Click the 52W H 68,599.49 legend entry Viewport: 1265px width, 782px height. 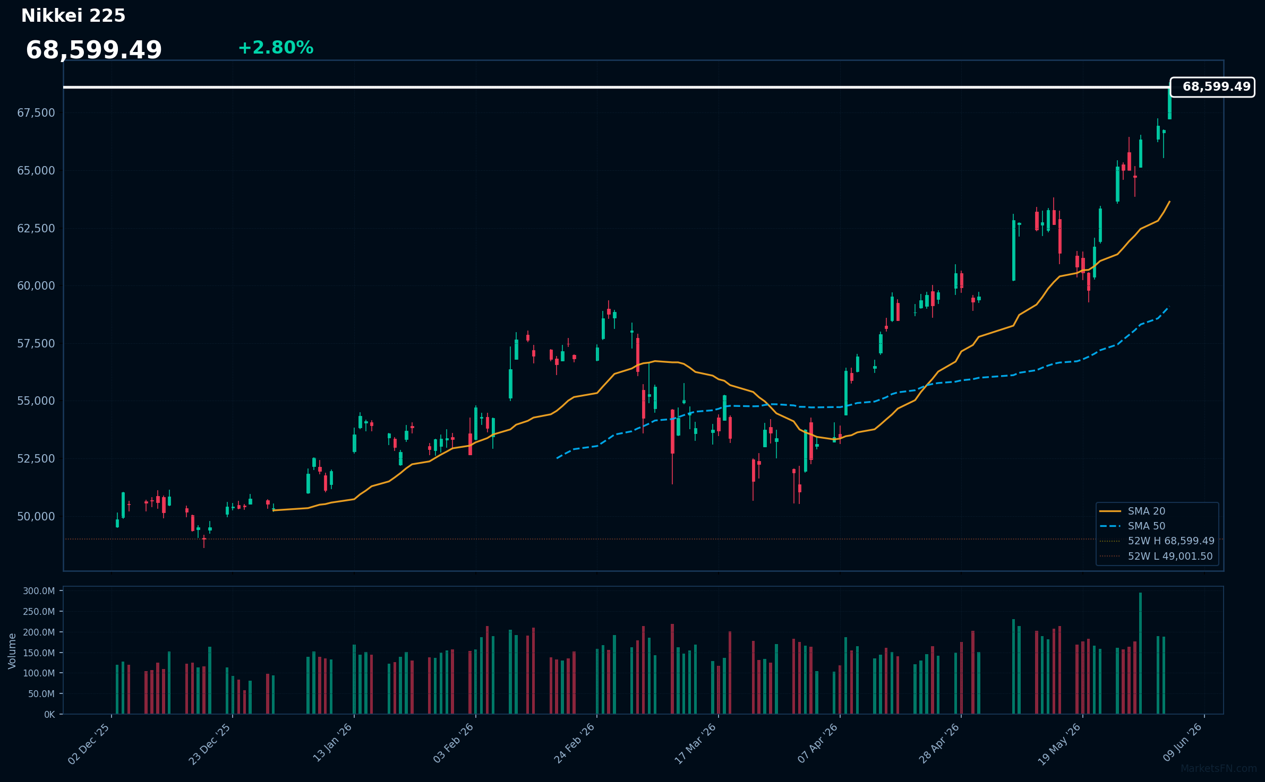[1157, 541]
